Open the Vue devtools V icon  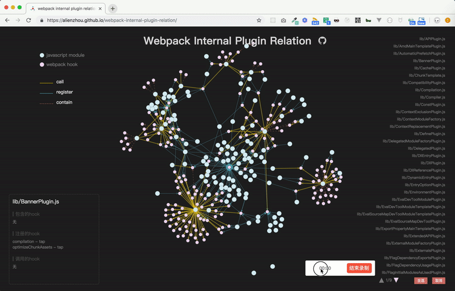pyautogui.click(x=379, y=21)
